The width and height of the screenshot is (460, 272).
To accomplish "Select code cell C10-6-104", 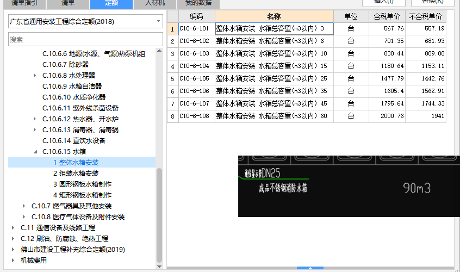I will point(196,66).
